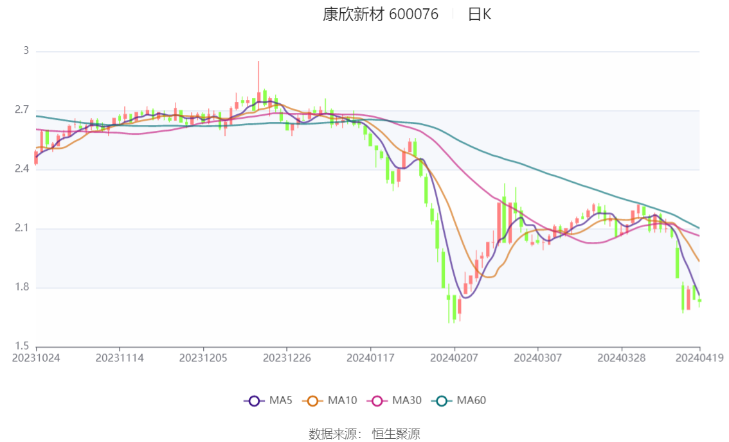Click the x-axis date 20240117
The height and width of the screenshot is (442, 729).
pyautogui.click(x=370, y=358)
